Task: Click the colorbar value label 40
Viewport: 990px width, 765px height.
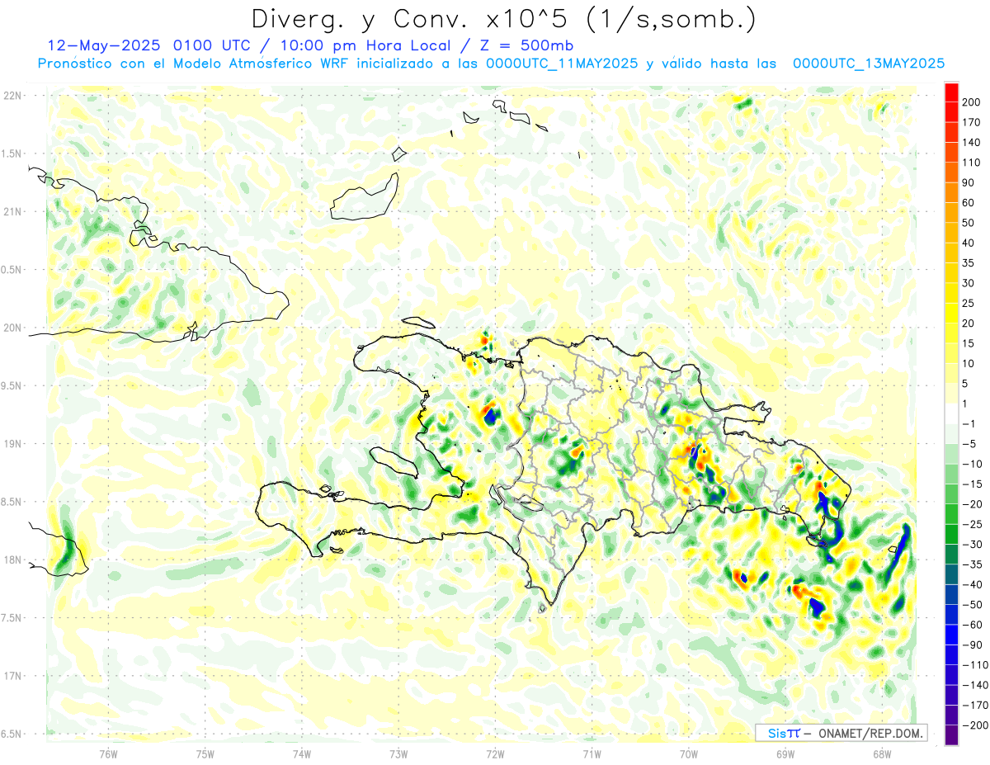Action: 969,243
